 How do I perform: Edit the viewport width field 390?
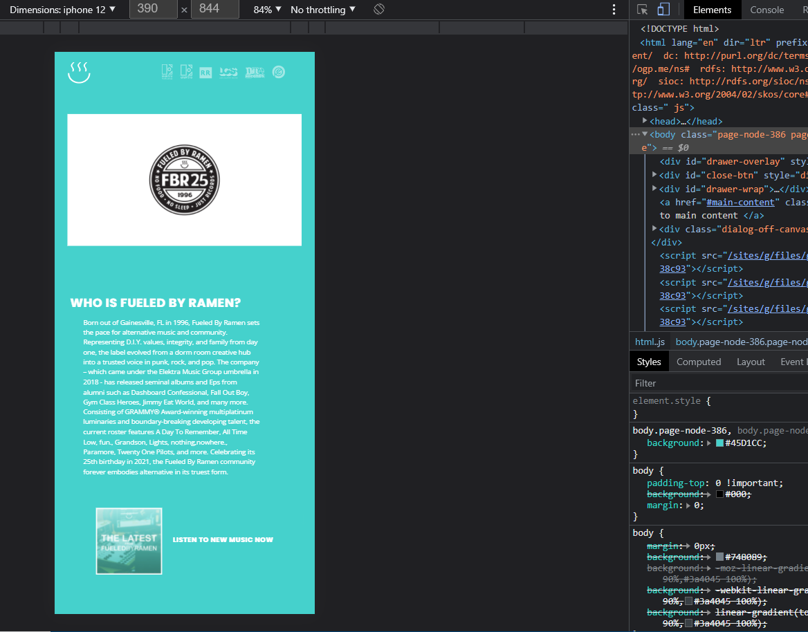click(x=153, y=9)
